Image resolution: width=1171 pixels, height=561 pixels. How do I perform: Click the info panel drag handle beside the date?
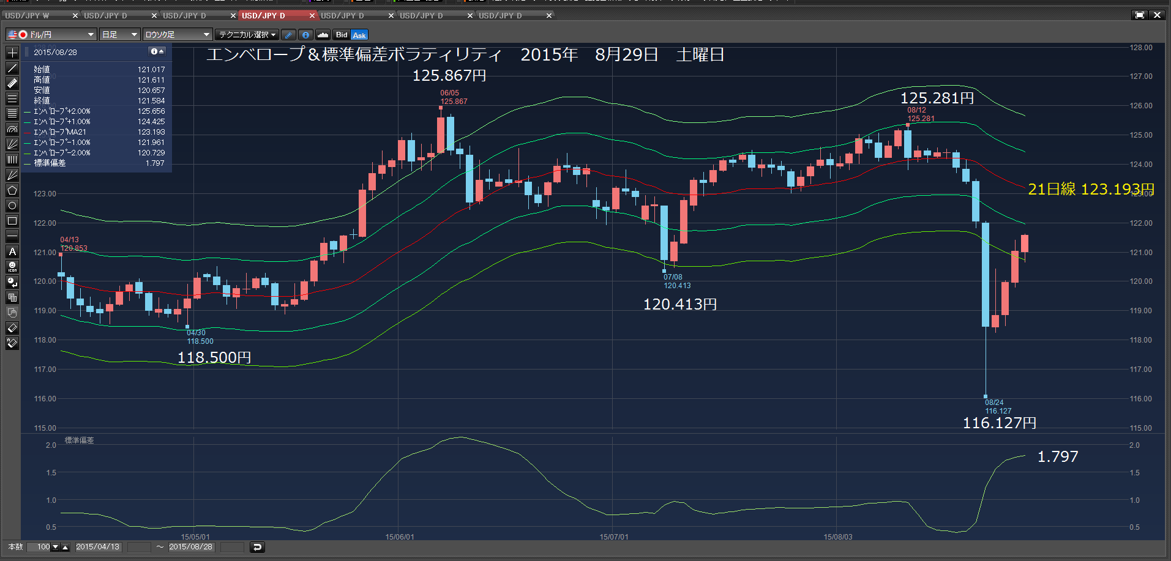[26, 52]
